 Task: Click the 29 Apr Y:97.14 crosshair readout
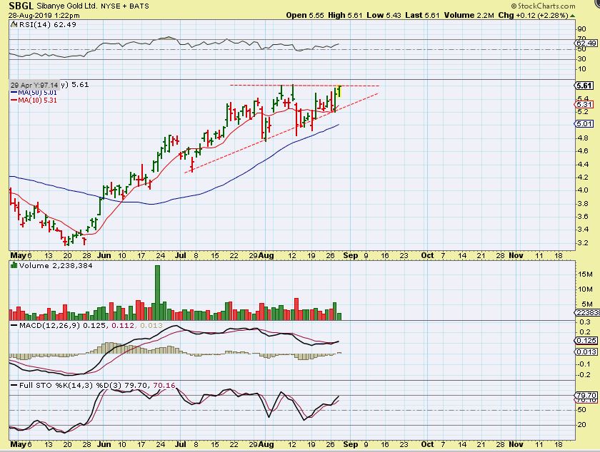pyautogui.click(x=35, y=85)
